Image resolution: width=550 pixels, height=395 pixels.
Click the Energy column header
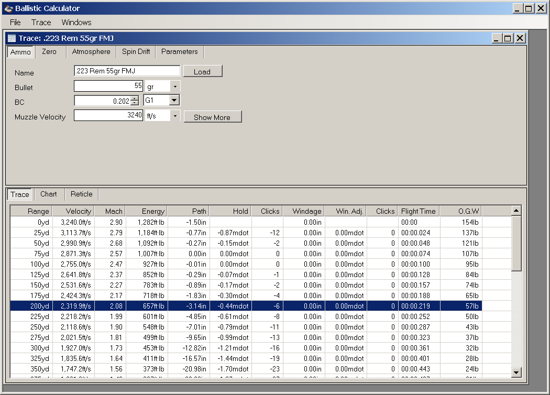point(146,211)
